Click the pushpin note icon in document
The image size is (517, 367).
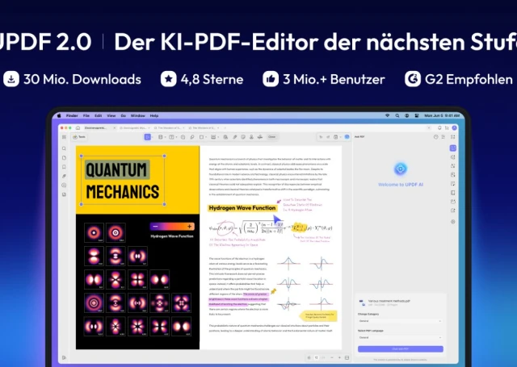(x=273, y=291)
